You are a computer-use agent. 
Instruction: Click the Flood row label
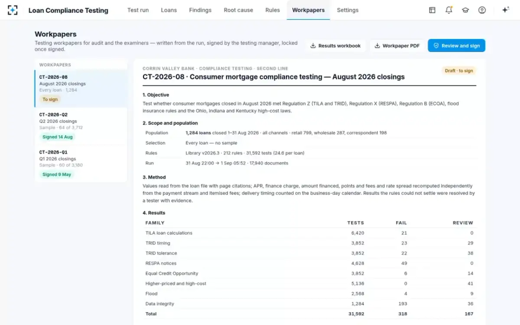pyautogui.click(x=152, y=293)
